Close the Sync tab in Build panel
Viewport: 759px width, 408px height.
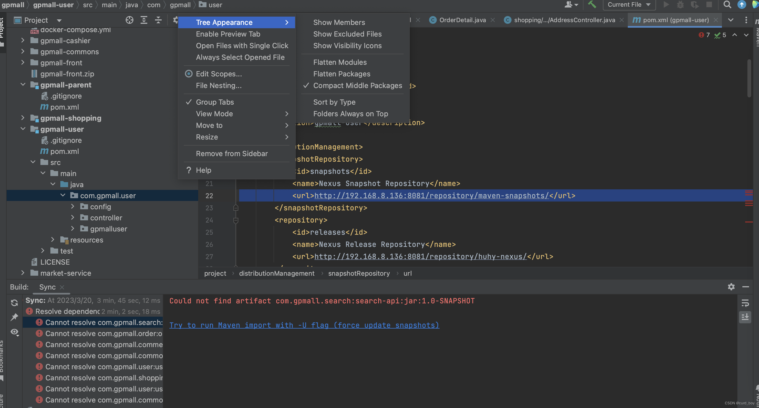tap(62, 287)
